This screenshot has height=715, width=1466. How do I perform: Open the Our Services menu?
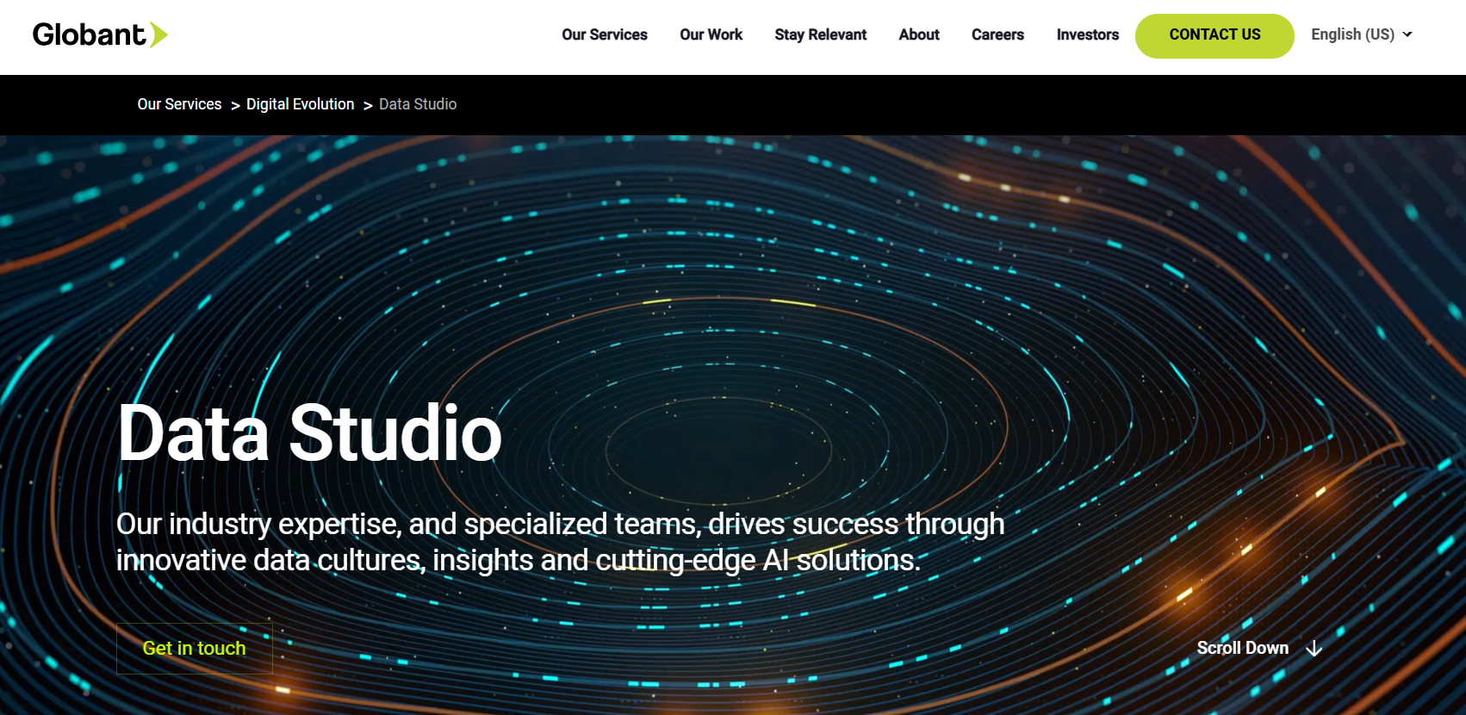[x=605, y=34]
